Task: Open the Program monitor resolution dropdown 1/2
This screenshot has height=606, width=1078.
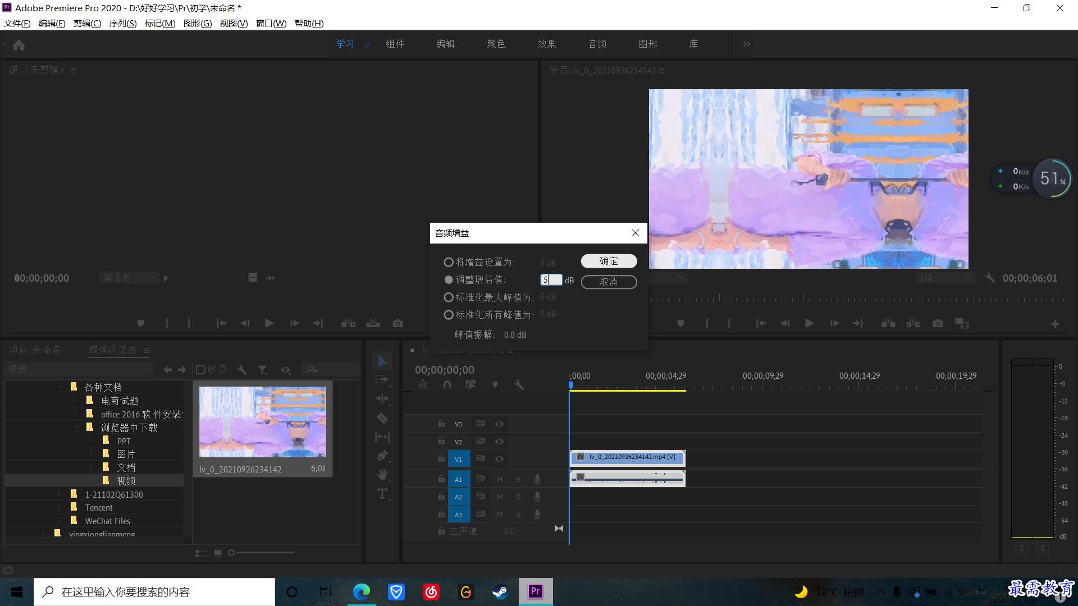Action: 945,278
